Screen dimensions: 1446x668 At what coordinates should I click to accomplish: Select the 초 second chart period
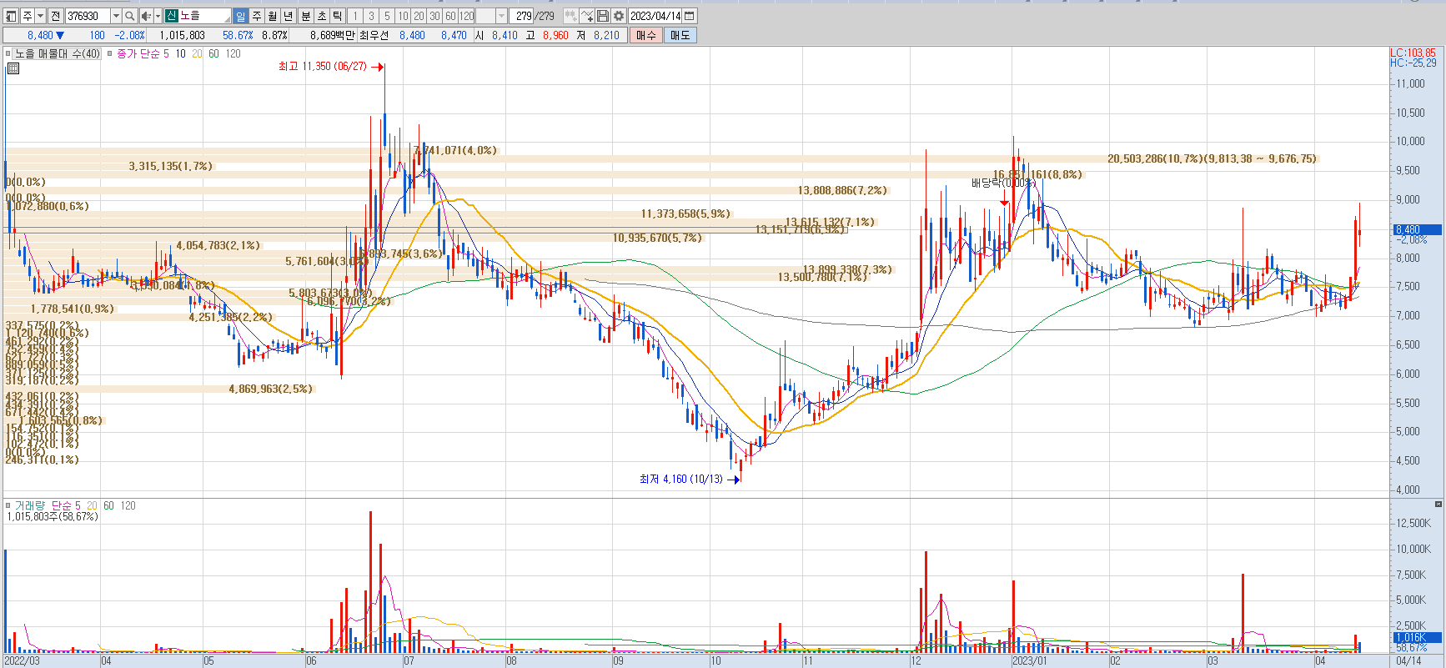point(322,16)
